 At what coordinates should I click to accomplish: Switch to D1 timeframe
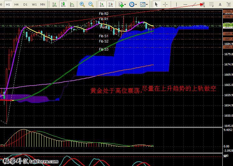[25, 4]
